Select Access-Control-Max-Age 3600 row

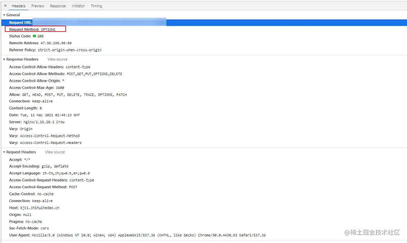(37, 88)
